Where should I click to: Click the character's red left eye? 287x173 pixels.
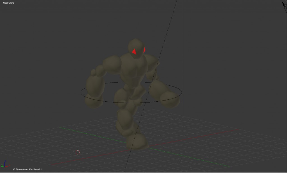(x=143, y=50)
